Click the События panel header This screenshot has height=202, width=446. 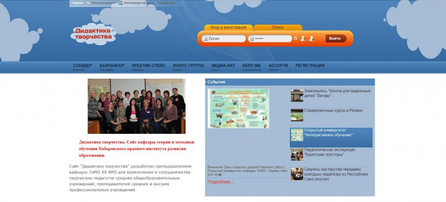(x=290, y=82)
